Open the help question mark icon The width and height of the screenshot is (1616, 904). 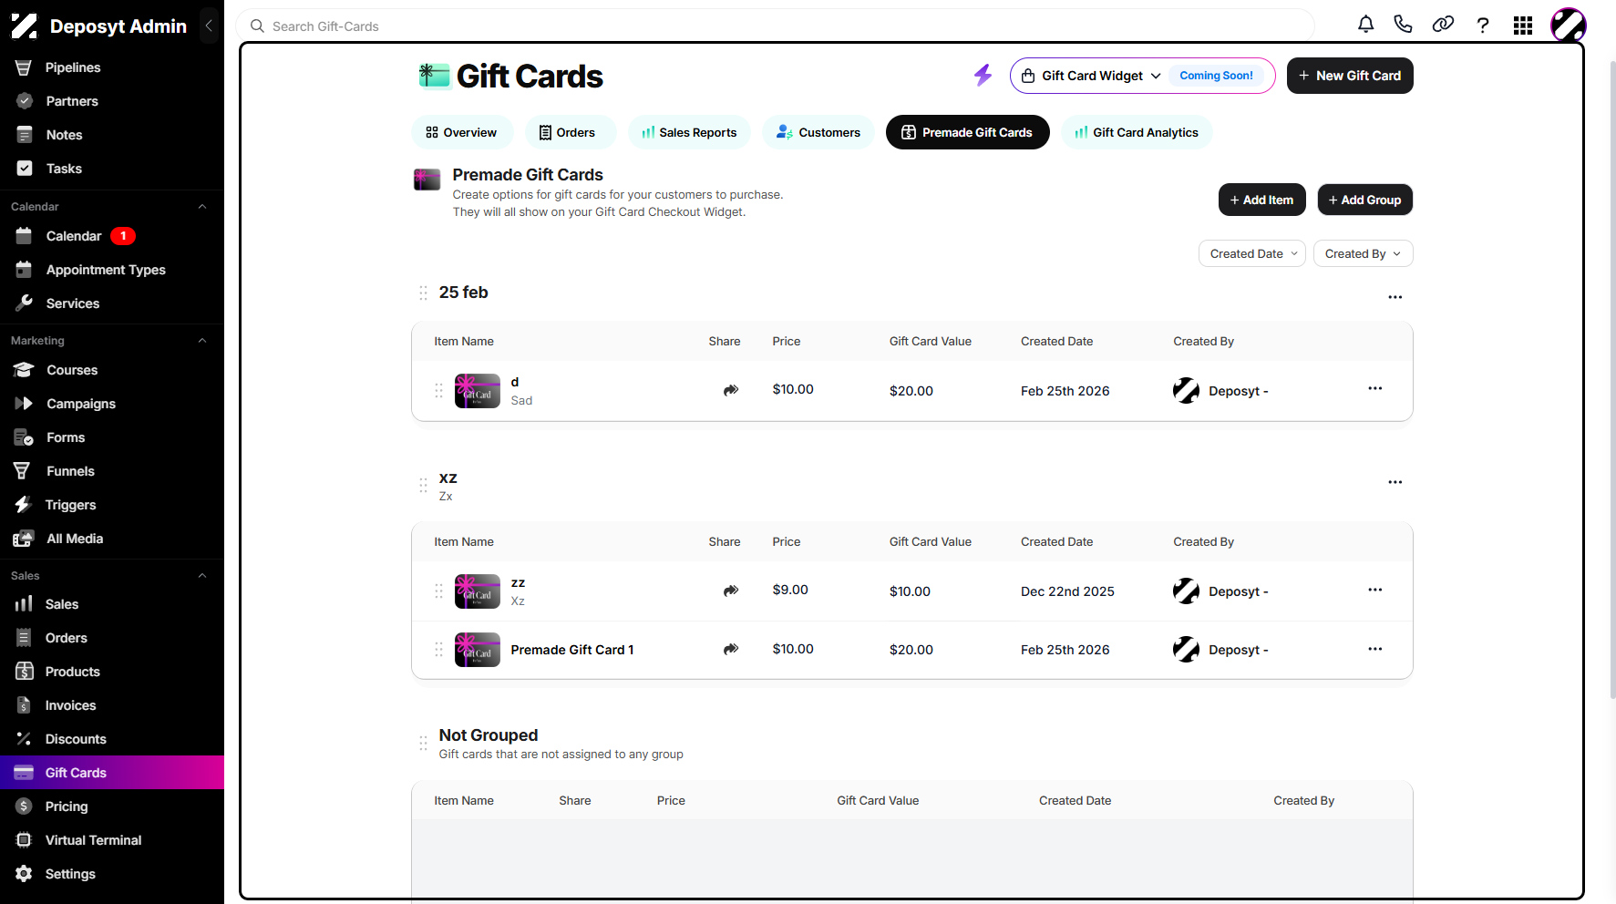point(1483,26)
